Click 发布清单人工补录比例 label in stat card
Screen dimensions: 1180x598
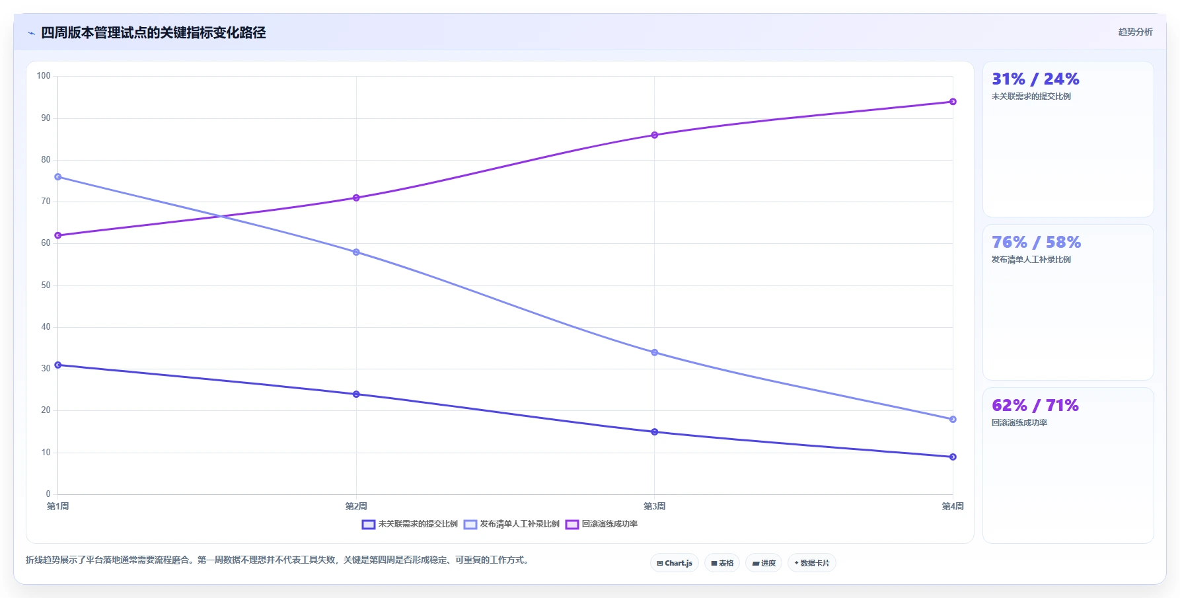pyautogui.click(x=1031, y=260)
